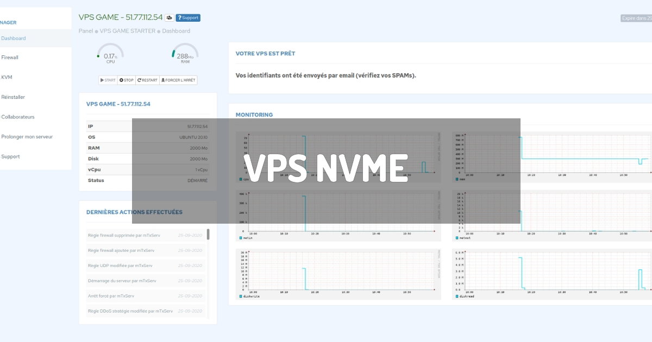The image size is (652, 342).
Task: Click the RAM usage gauge
Action: tap(185, 54)
